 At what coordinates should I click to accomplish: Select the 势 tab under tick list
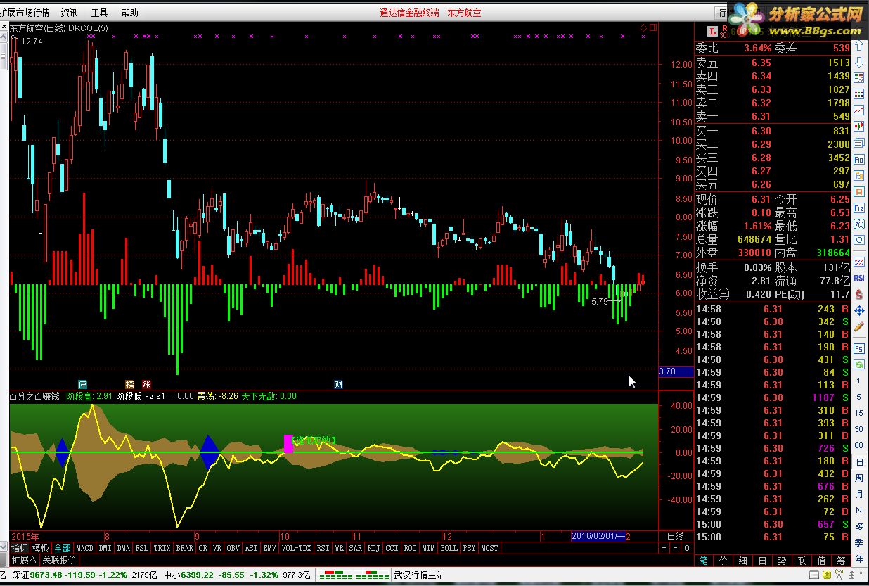(782, 561)
